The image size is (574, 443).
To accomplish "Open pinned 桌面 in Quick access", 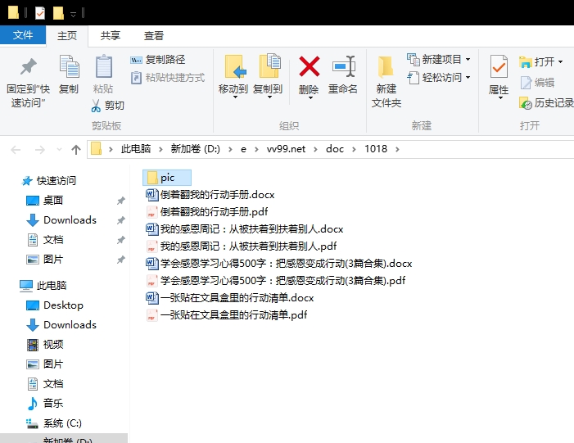I will pyautogui.click(x=44, y=201).
